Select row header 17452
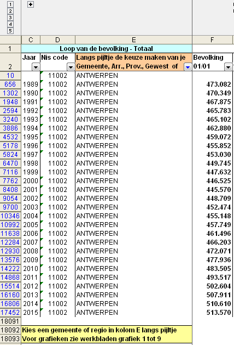Viewport: 234px width, 345px height. [10, 313]
